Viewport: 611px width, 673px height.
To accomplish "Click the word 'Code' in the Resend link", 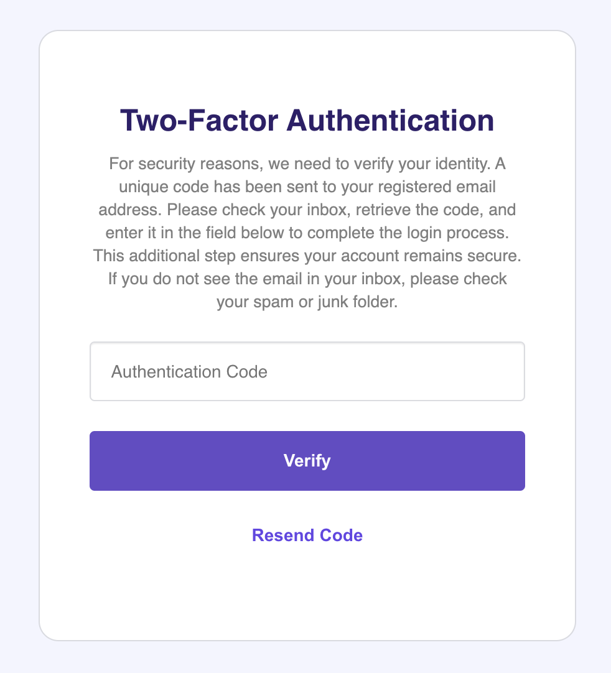I will click(342, 535).
